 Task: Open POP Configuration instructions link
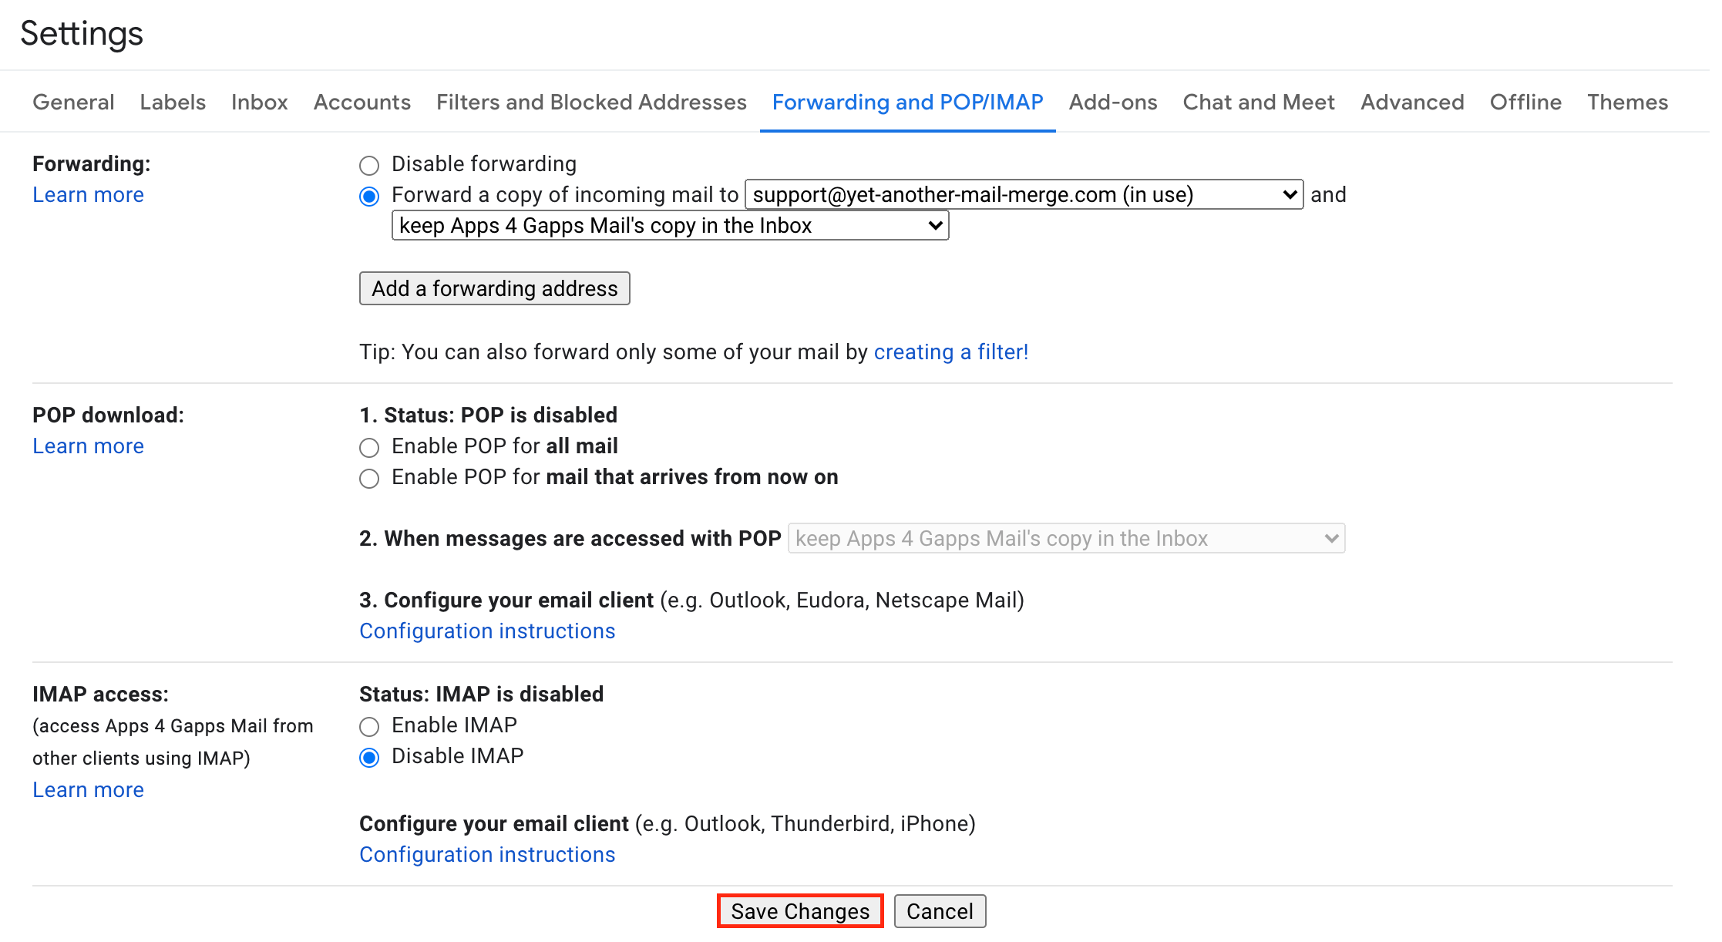click(x=486, y=631)
